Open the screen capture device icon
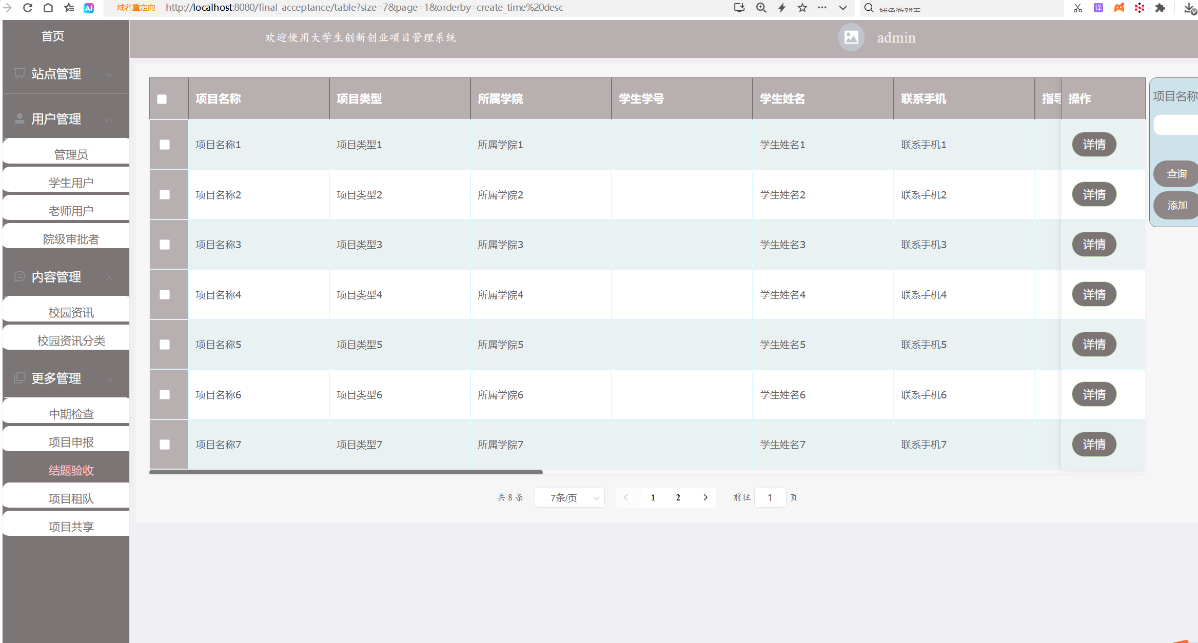 (x=739, y=8)
